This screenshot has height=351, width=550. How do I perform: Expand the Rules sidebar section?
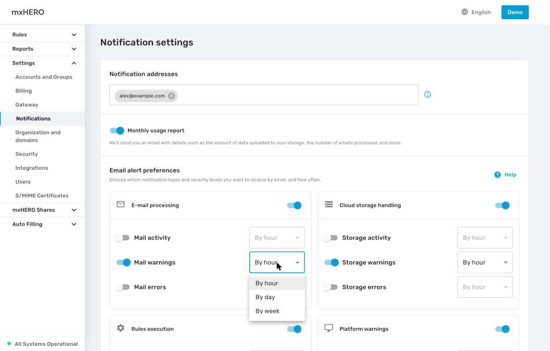[42, 34]
